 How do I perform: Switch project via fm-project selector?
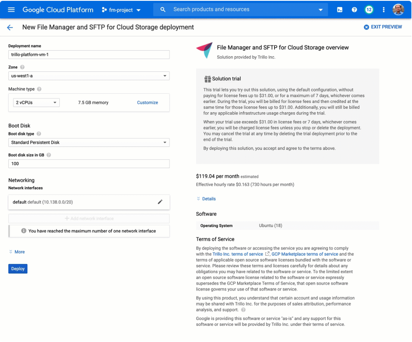tap(121, 10)
